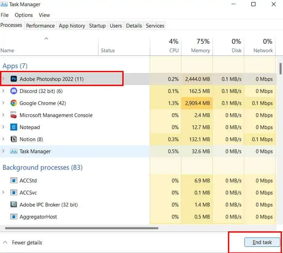Screen dimensions: 283x253
Task: Click the vertical scrollbar thumb
Action: click(x=281, y=68)
